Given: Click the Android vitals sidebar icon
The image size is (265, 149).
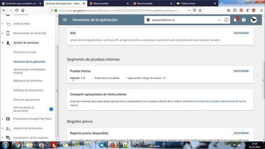Looking at the screenshot, I should coord(8,24).
